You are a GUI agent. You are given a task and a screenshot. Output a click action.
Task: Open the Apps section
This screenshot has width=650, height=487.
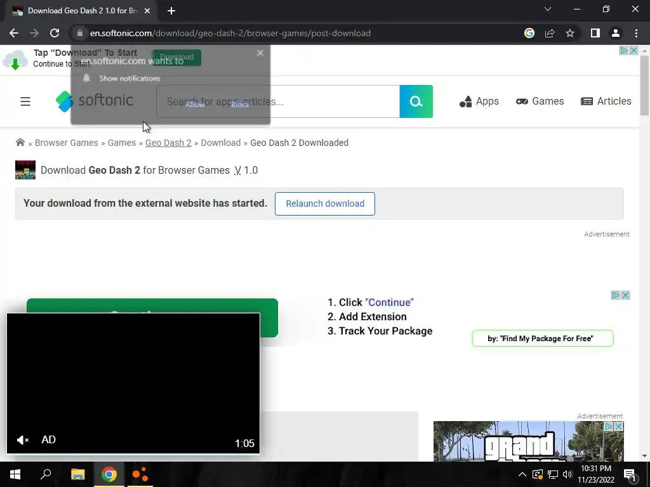point(479,101)
